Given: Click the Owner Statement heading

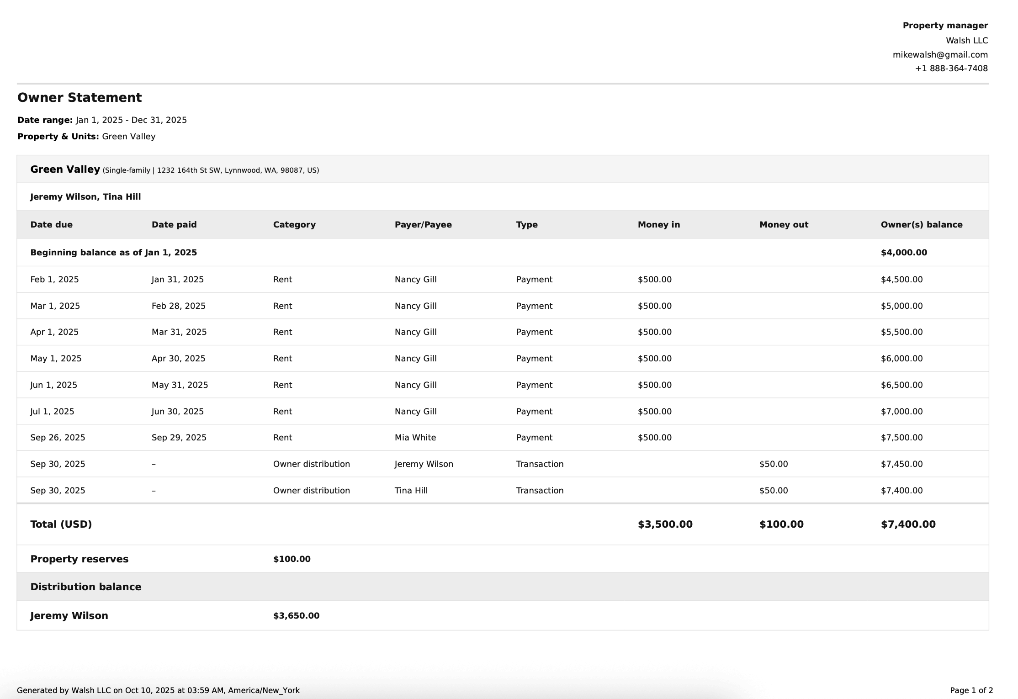Looking at the screenshot, I should 80,98.
